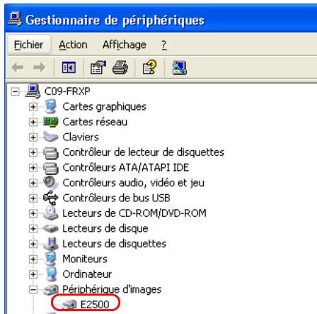Click the Forward arrow toolbar icon

click(x=39, y=68)
